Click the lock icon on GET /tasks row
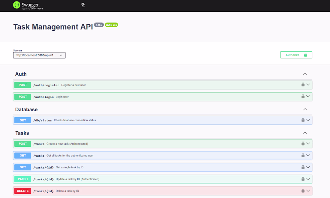 pos(303,155)
